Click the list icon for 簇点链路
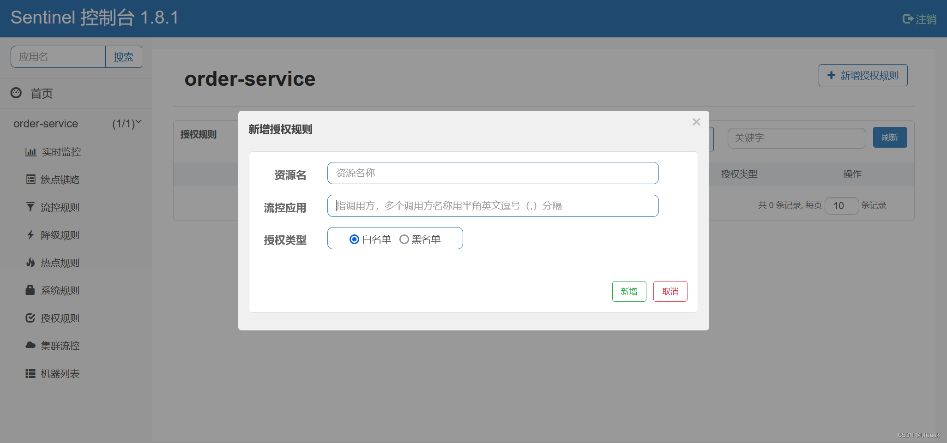Screen dimensions: 947x443 click(30, 180)
